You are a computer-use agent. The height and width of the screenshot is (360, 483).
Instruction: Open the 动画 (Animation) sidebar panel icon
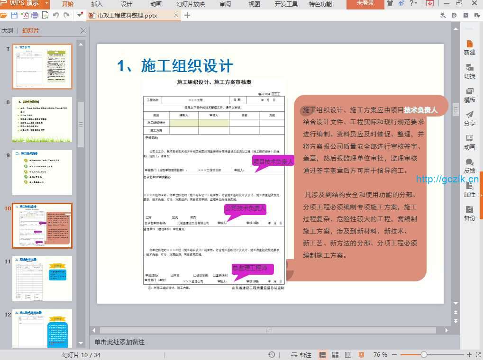[469, 142]
